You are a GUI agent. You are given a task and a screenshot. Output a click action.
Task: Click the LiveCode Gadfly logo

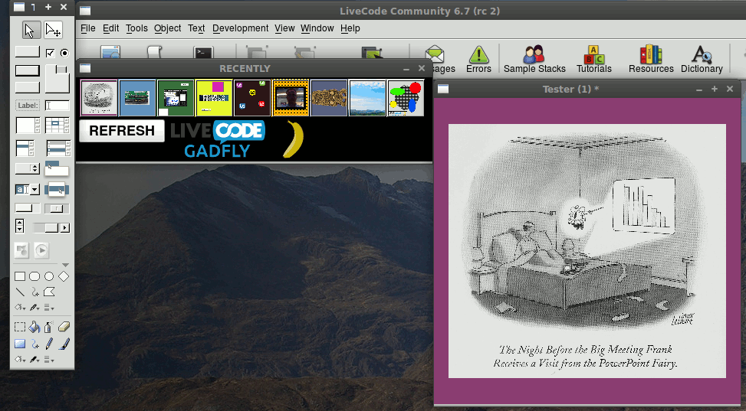point(217,139)
